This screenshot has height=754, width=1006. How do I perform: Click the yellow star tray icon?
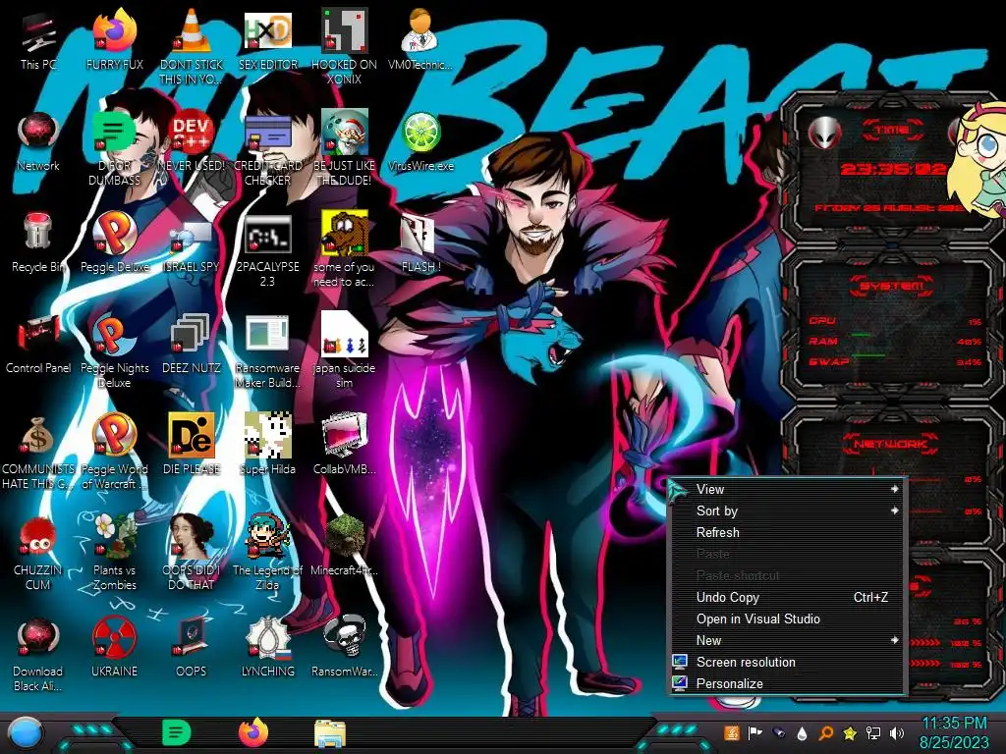850,732
